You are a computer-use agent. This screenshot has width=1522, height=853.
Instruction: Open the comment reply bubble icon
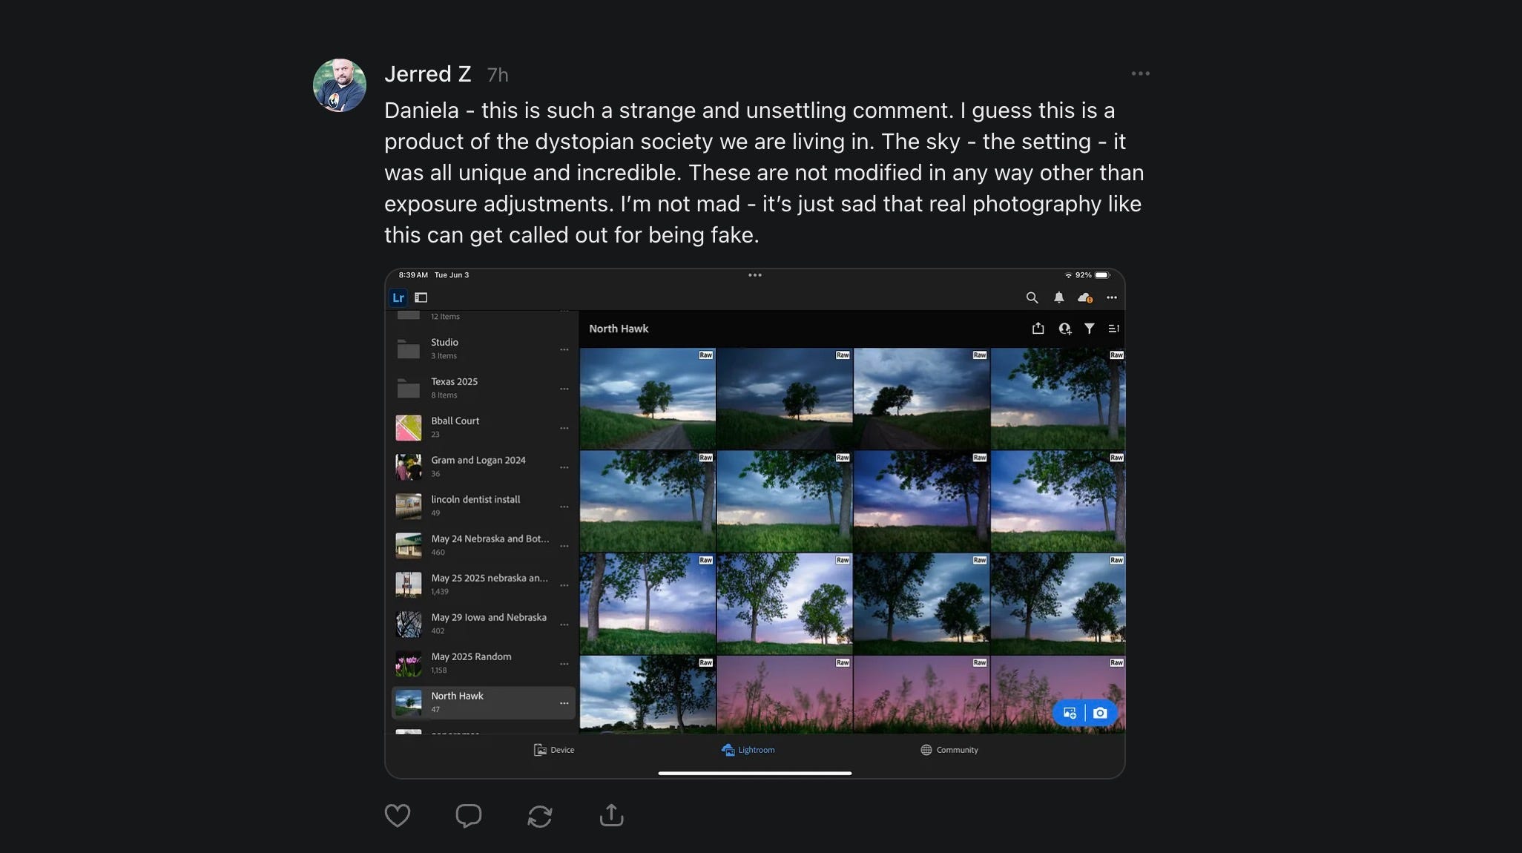(468, 816)
